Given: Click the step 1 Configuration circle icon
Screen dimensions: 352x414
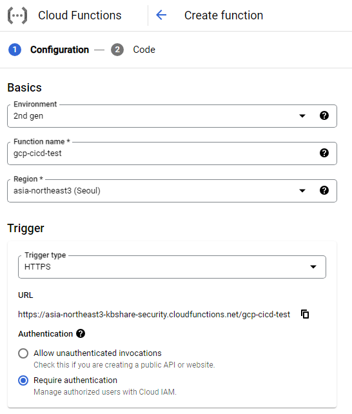Looking at the screenshot, I should point(15,50).
